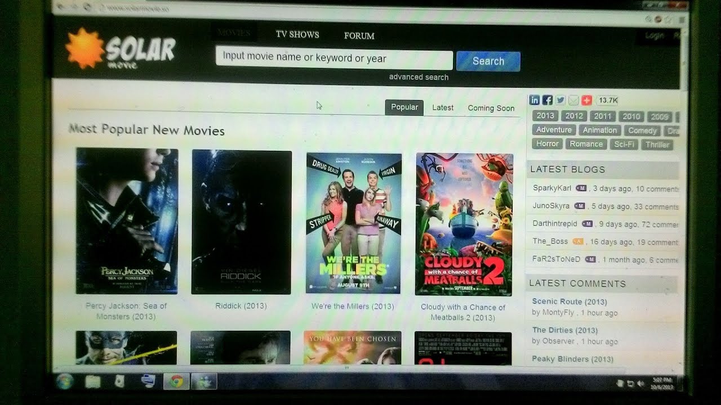Open the Riddick poster thumbnail
Screen dimensions: 721x405
[242, 222]
